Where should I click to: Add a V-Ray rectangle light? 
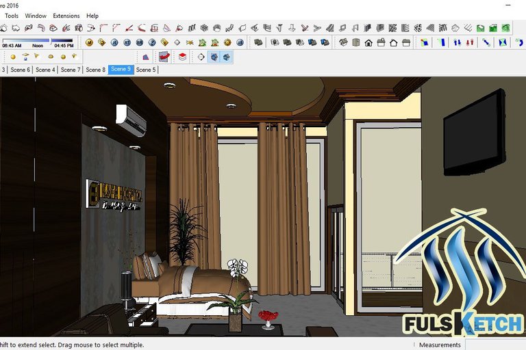(25, 57)
